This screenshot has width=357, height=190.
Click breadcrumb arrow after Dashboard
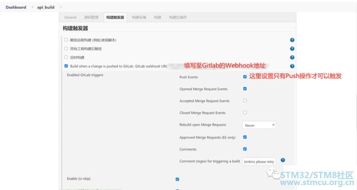[x=32, y=7]
